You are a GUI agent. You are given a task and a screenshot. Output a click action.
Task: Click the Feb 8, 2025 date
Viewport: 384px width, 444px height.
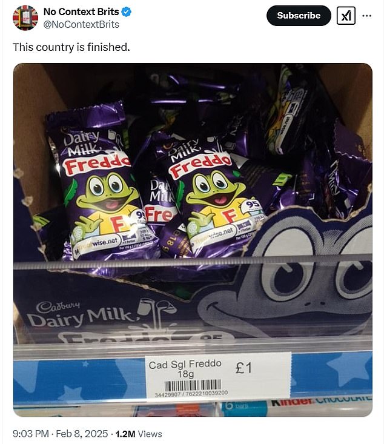pos(82,434)
